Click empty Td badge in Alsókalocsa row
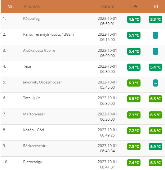The height and width of the screenshot is (170, 165). 155,51
